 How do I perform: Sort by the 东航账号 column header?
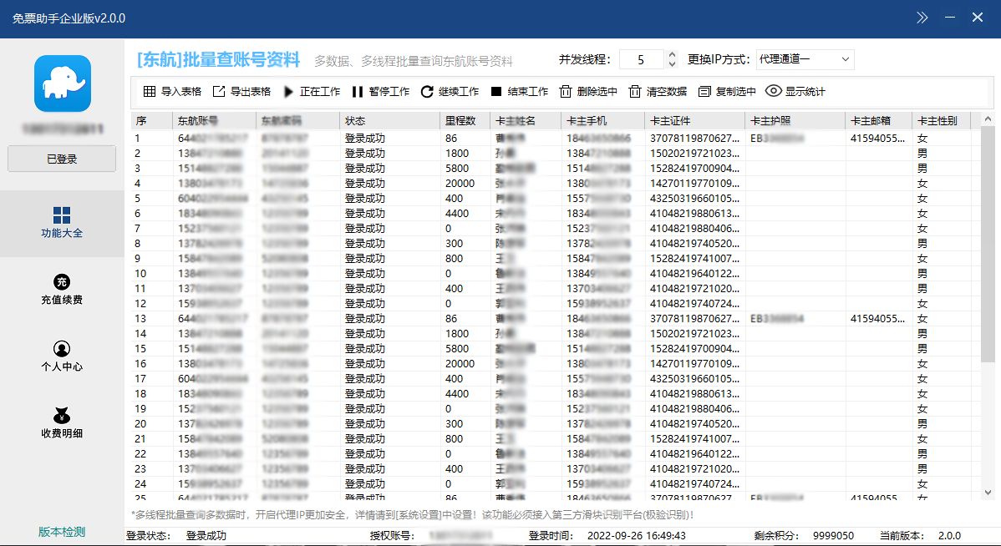[x=215, y=120]
